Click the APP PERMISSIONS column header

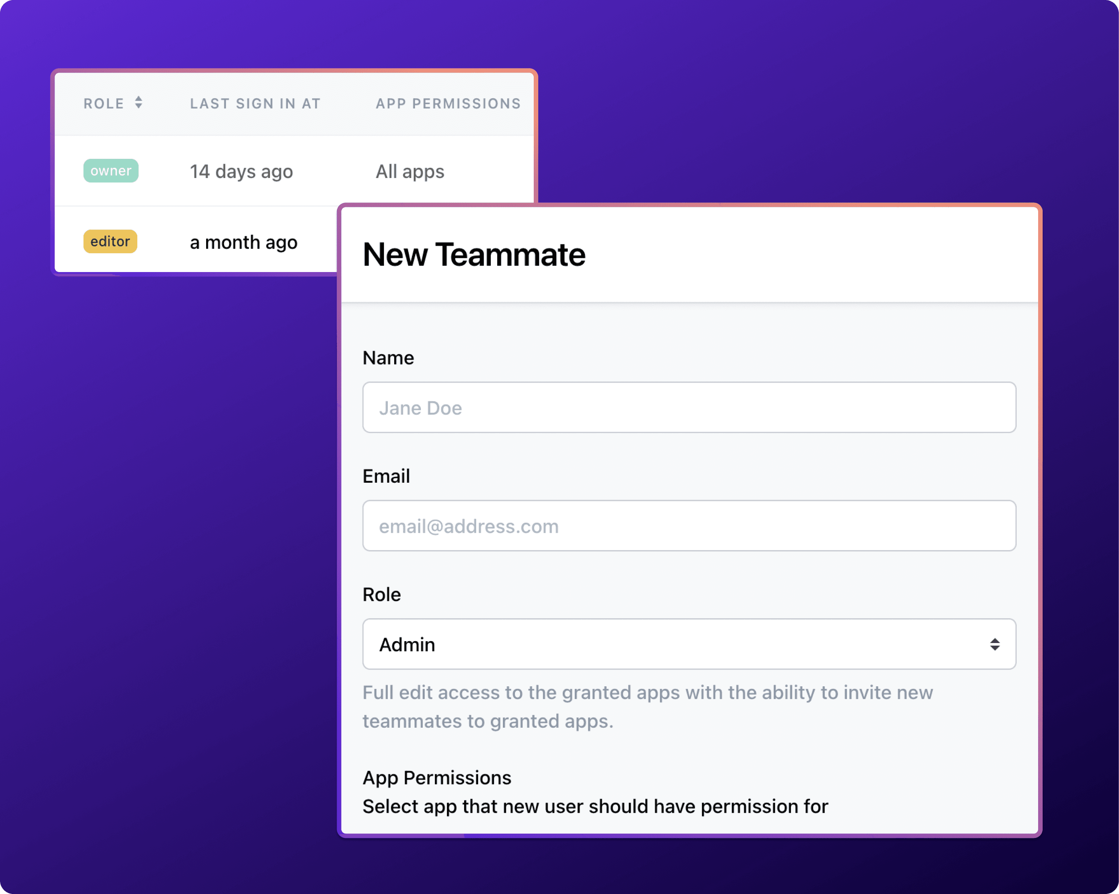pyautogui.click(x=448, y=103)
